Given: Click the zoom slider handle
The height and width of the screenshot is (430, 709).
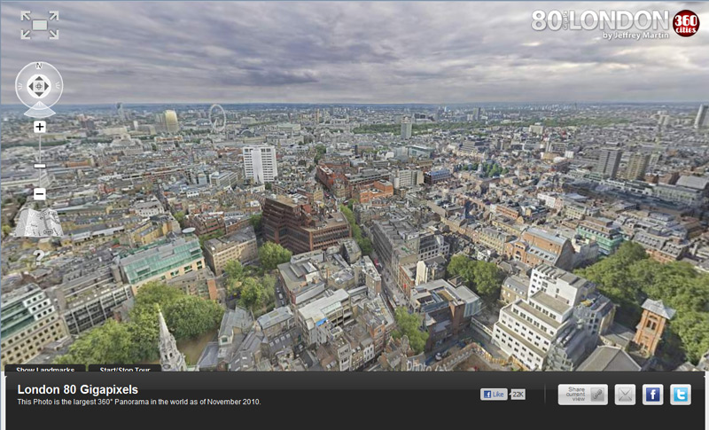Looking at the screenshot, I should (x=40, y=165).
